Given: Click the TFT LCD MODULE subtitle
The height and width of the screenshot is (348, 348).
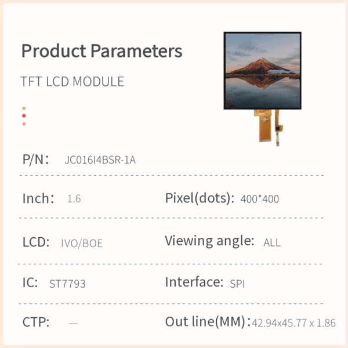Looking at the screenshot, I should coord(72,82).
